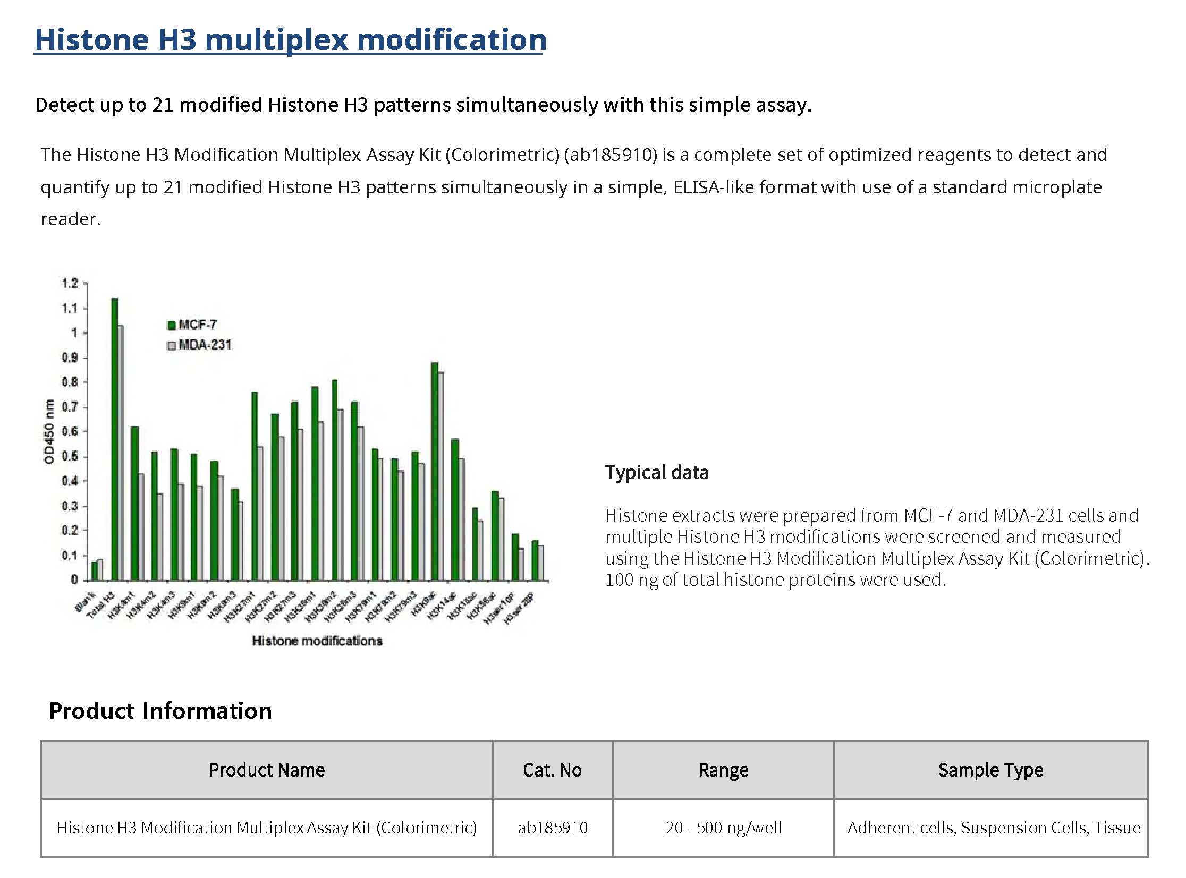The width and height of the screenshot is (1186, 878).
Task: Click the 20 - 500 ng/well cell
Action: (723, 828)
